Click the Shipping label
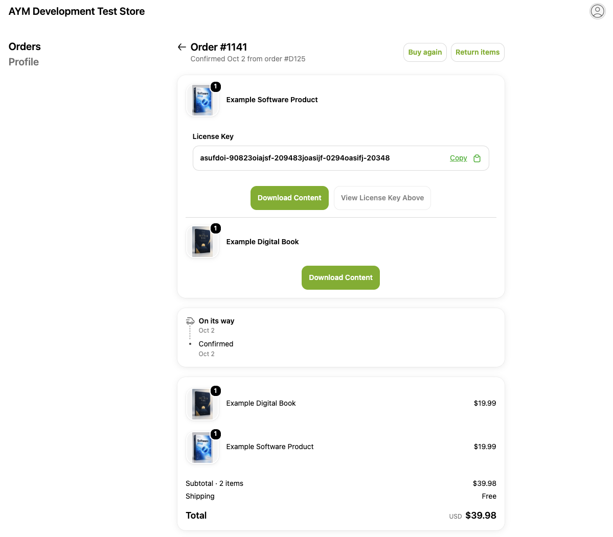Image resolution: width=613 pixels, height=537 pixels. (200, 496)
